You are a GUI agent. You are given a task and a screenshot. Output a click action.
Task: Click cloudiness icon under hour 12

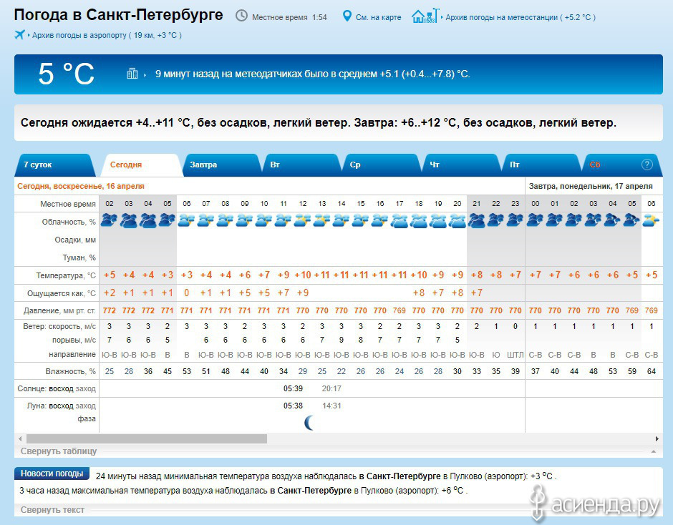coord(303,220)
